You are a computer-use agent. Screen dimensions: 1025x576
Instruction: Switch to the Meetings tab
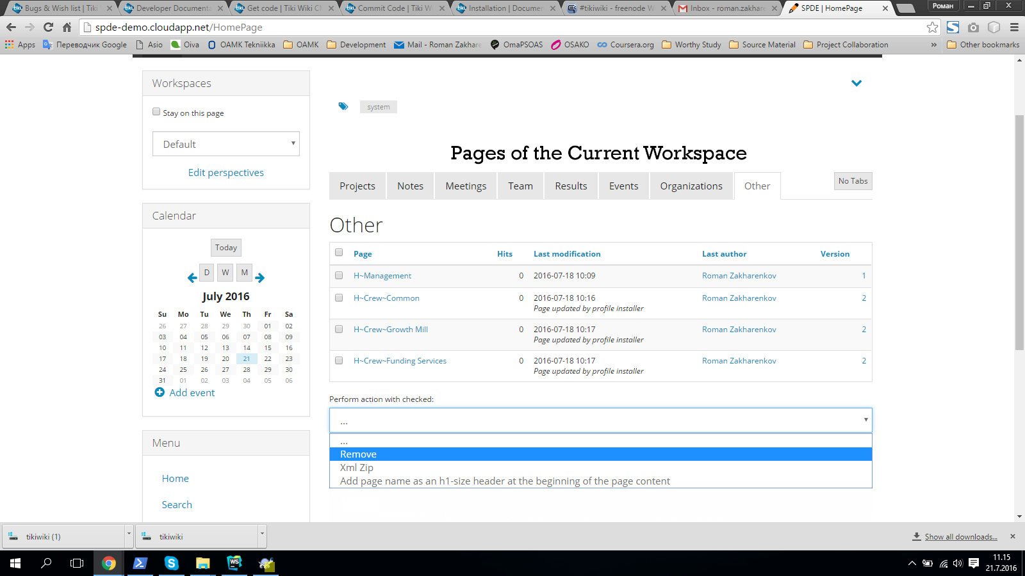pyautogui.click(x=466, y=186)
